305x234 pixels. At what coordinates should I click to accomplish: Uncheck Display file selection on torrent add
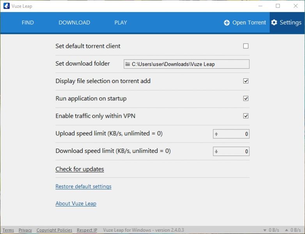click(246, 81)
